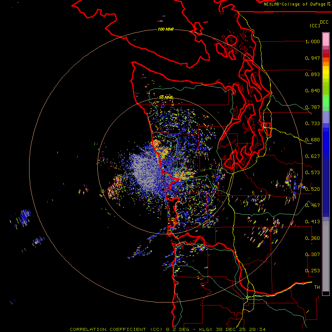Select the 0.680 legend value
The width and height of the screenshot is (332, 332).
pyautogui.click(x=312, y=140)
